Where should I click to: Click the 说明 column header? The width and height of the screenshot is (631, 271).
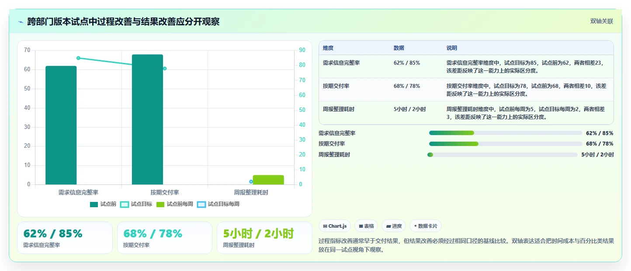tap(452, 48)
